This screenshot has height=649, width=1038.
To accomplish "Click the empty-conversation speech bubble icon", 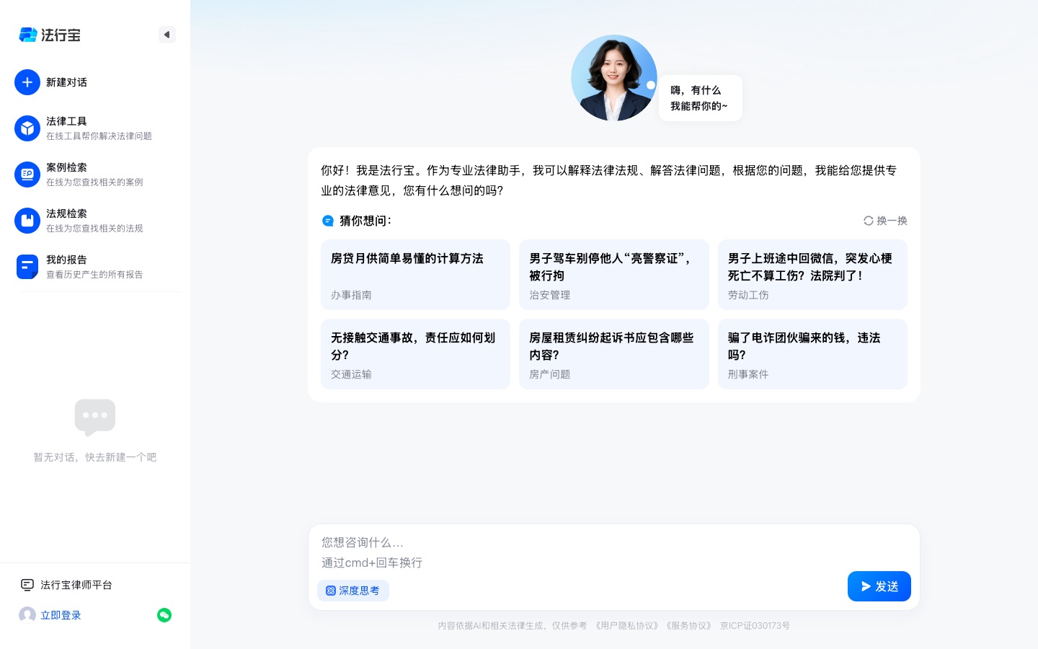I will (95, 417).
